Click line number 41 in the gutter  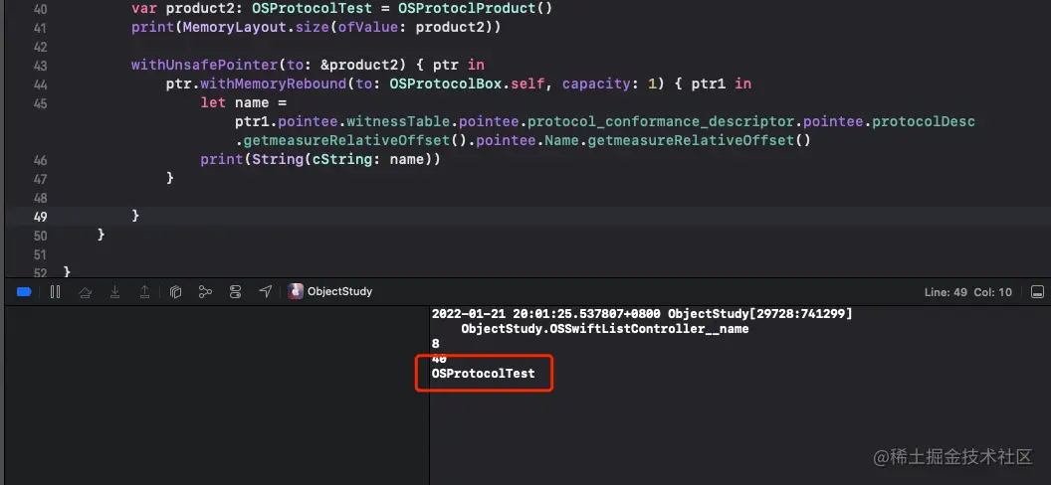(x=40, y=28)
